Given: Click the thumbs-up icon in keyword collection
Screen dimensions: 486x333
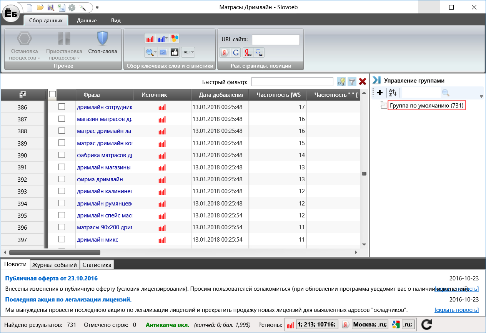Looking at the screenshot, I should coord(175,52).
